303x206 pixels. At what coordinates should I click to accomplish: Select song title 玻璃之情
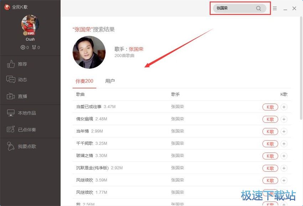point(84,156)
